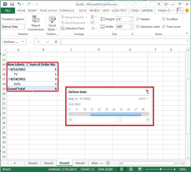Add a new sheet with the plus icon

[108, 163]
